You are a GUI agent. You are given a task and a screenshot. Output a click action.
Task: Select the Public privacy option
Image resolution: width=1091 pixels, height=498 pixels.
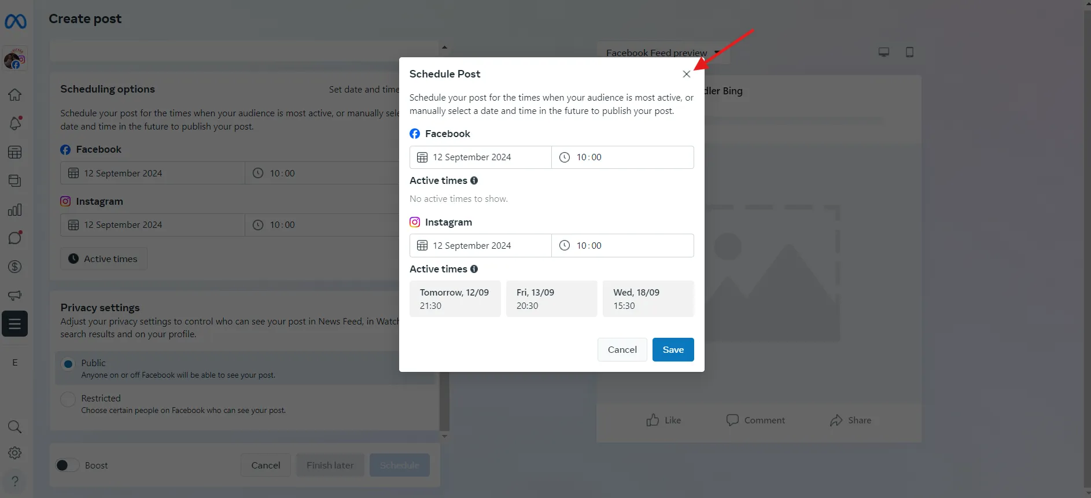pos(68,363)
